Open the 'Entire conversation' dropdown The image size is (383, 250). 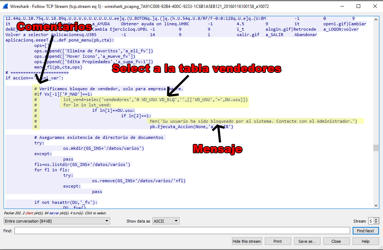(x=57, y=221)
